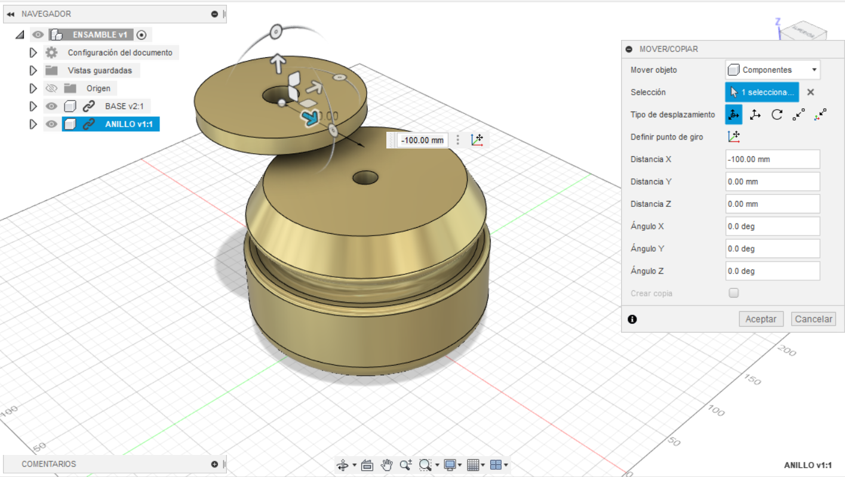This screenshot has height=477, width=845.
Task: Open the Orbit tool dropdown arrow
Action: pos(354,465)
